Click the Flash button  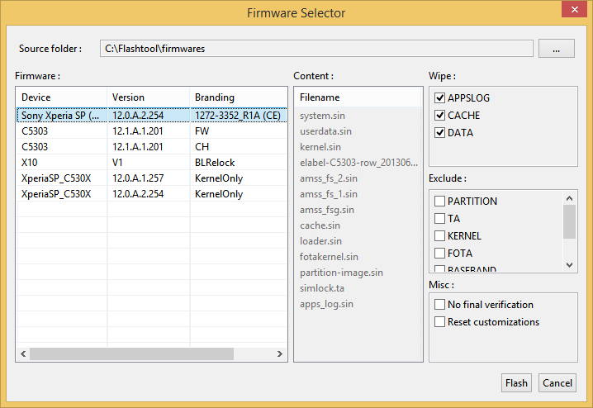coord(516,383)
